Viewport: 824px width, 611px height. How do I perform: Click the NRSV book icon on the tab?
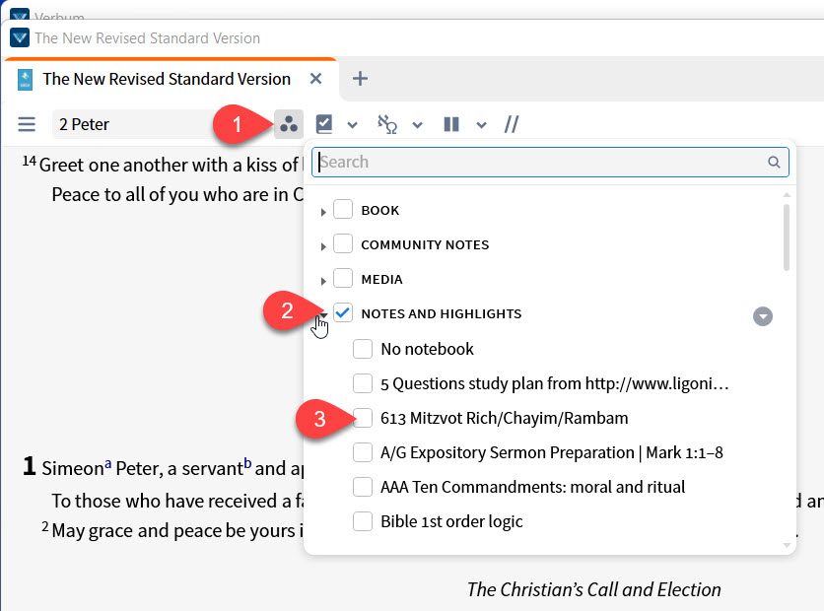click(23, 79)
